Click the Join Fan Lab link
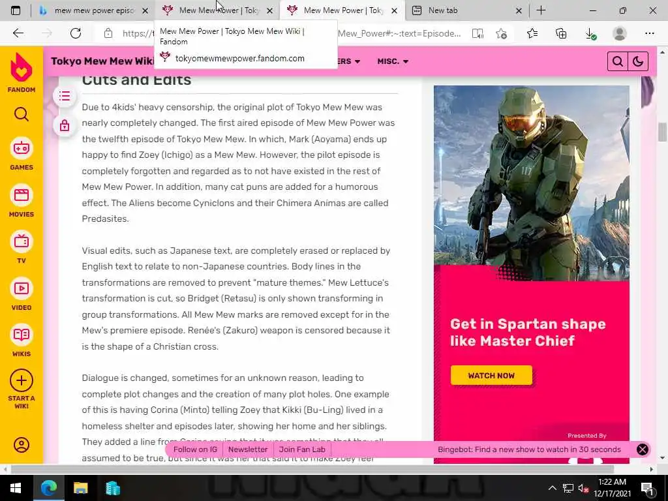Image resolution: width=668 pixels, height=501 pixels. [302, 449]
